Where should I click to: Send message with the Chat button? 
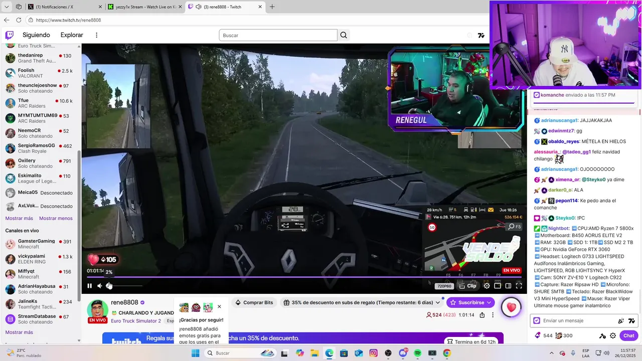coord(629,335)
